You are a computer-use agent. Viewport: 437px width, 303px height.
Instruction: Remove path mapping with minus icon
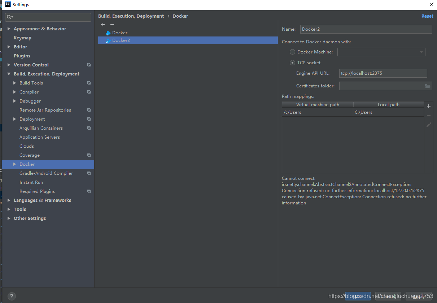point(429,116)
